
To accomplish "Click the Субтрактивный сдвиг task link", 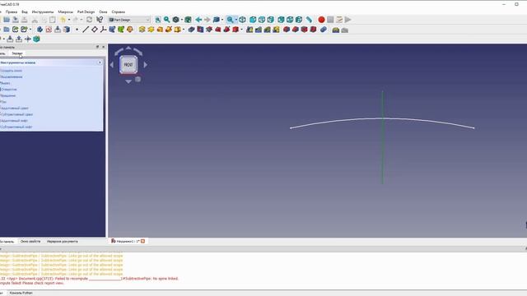I will click(16, 114).
